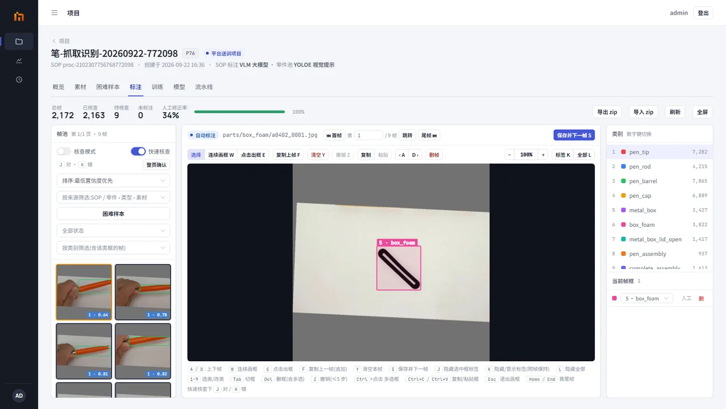Screen dimensions: 726x409
Task: Open the folder icon in left sidebar
Action: coord(19,42)
